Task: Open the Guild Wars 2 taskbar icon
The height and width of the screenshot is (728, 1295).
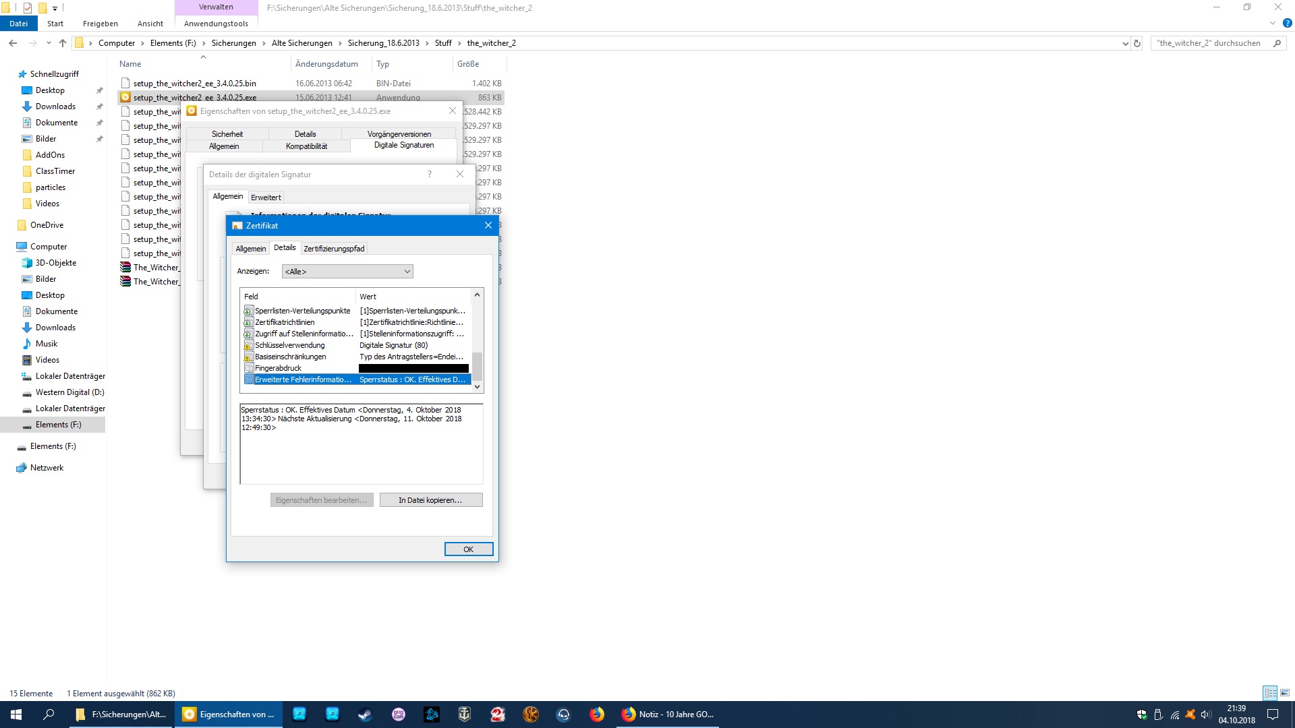Action: pos(498,715)
